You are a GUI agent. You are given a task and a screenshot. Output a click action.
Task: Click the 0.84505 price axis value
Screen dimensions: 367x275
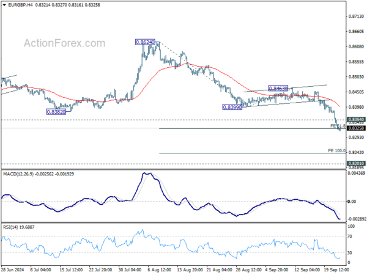pyautogui.click(x=356, y=92)
